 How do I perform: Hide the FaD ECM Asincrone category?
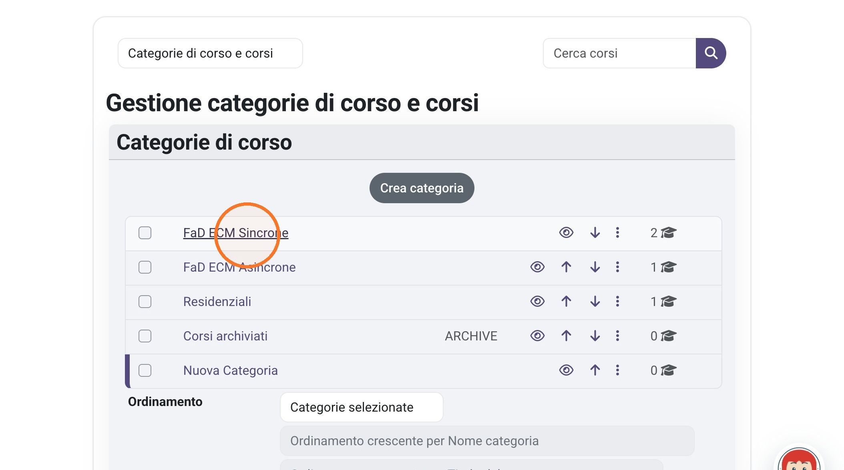(x=537, y=267)
